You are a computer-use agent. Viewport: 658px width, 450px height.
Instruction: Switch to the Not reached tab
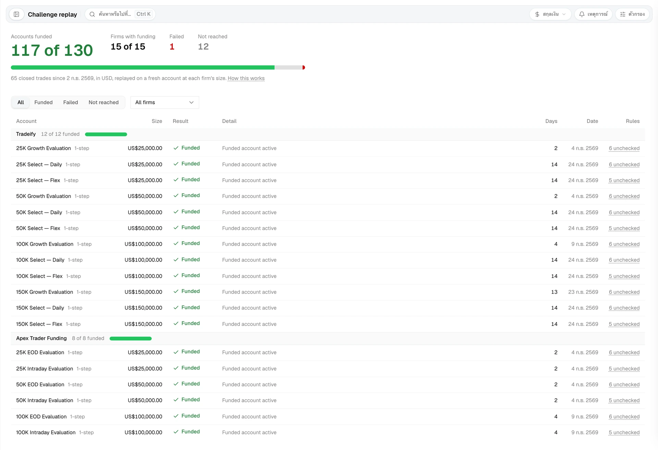(x=103, y=102)
